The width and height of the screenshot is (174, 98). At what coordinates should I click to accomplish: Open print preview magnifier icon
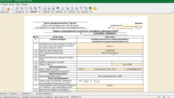click(63, 8)
